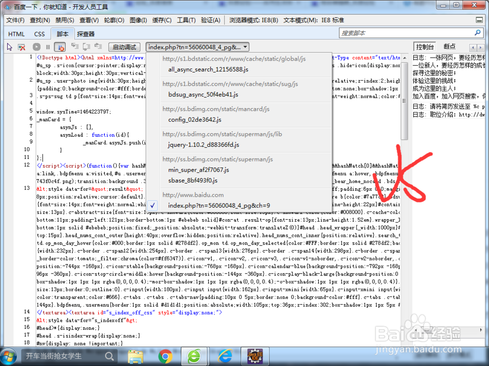Open the 缓存(C) menu
This screenshot has height=366, width=489.
tap(162, 20)
